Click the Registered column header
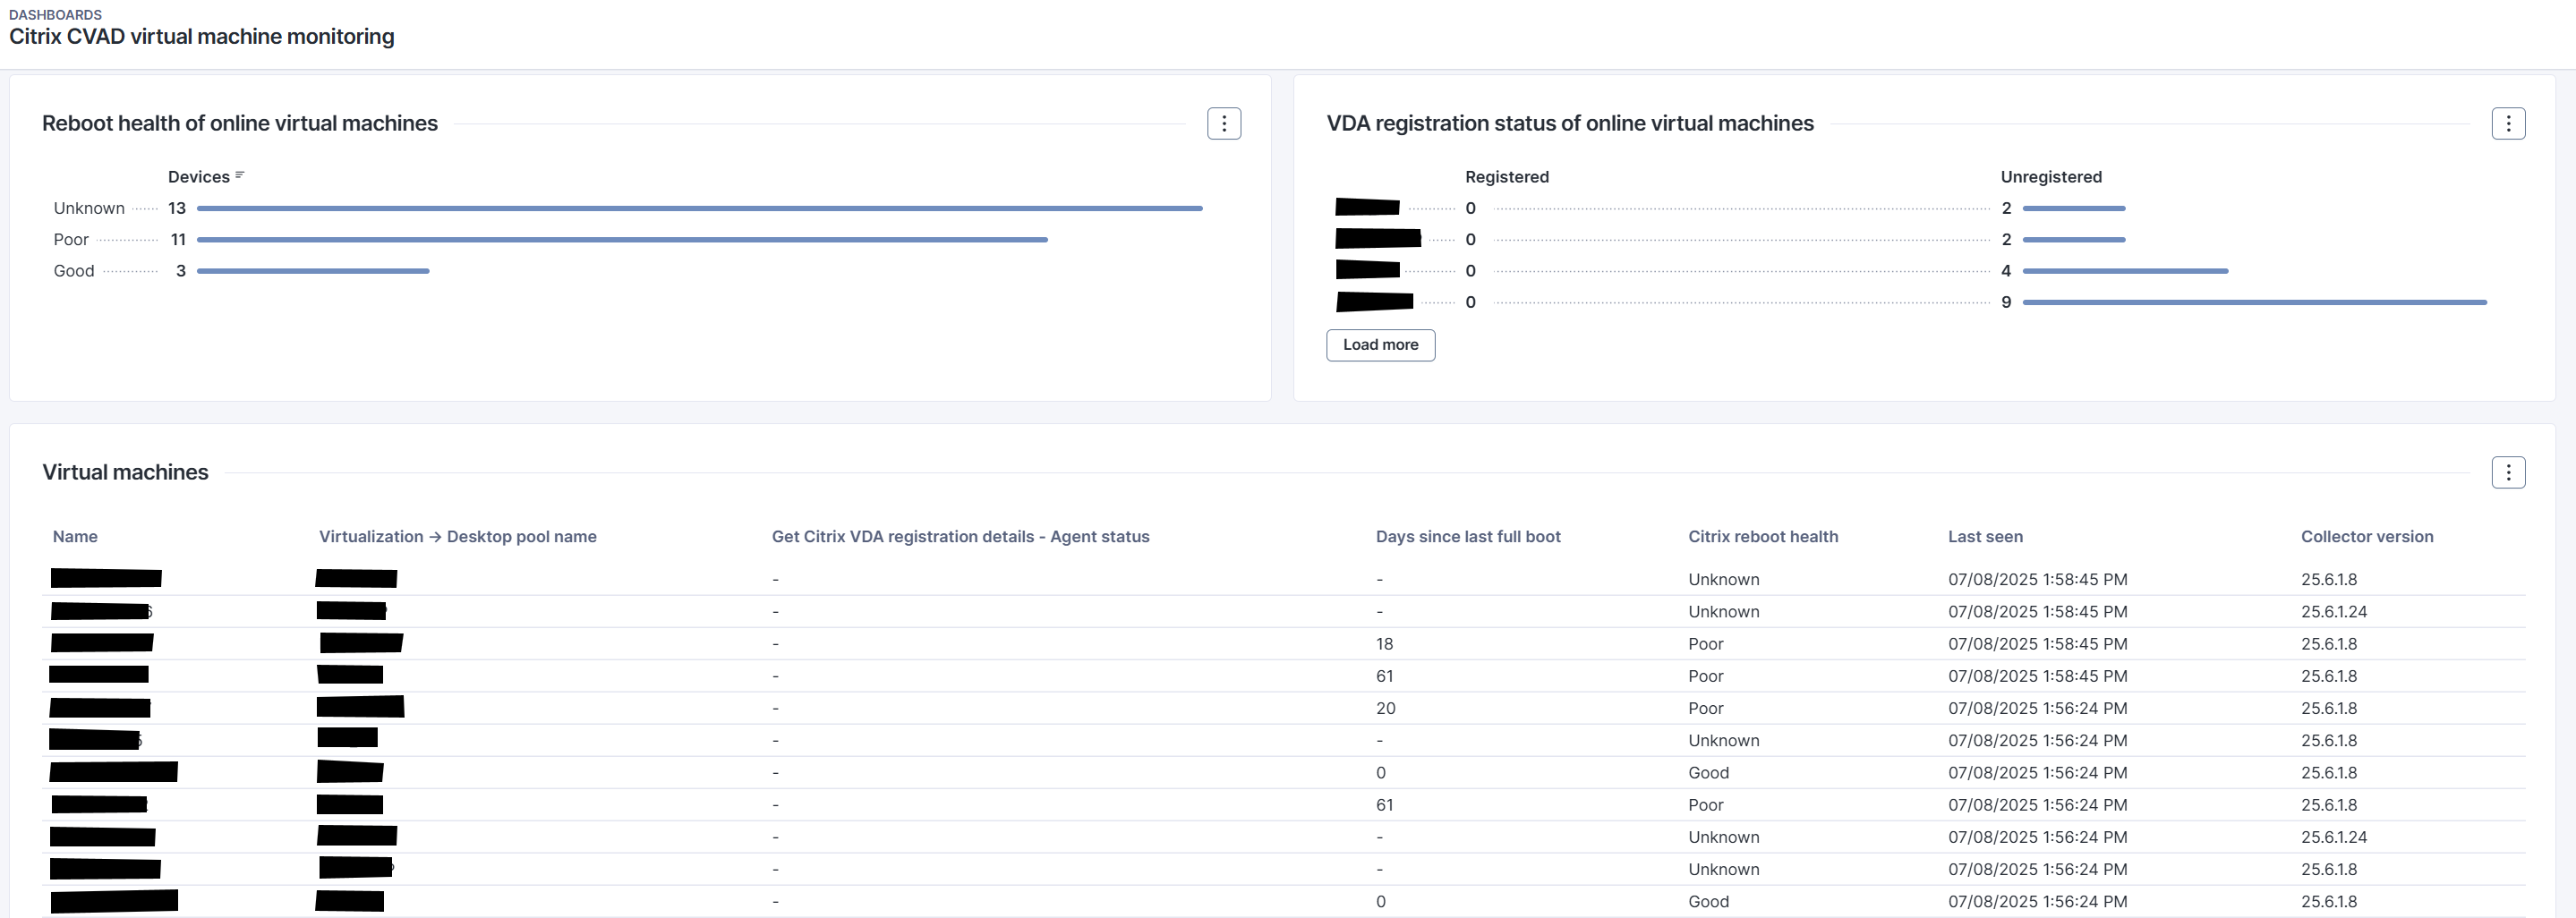This screenshot has width=2576, height=918. click(1506, 177)
